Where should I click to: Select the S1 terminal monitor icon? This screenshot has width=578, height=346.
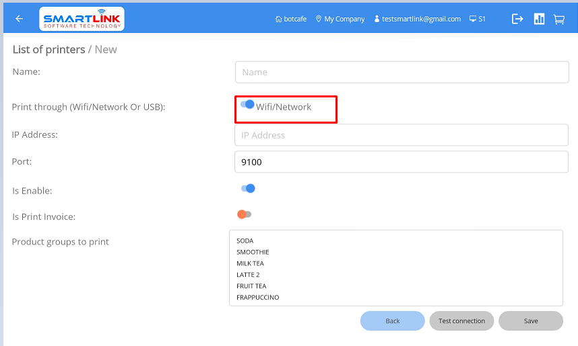[x=477, y=19]
